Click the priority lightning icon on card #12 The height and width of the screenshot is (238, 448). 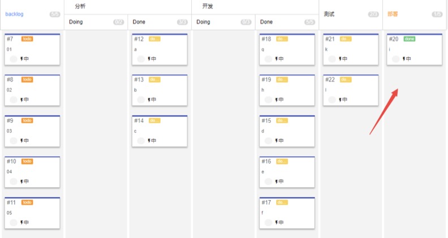149,59
